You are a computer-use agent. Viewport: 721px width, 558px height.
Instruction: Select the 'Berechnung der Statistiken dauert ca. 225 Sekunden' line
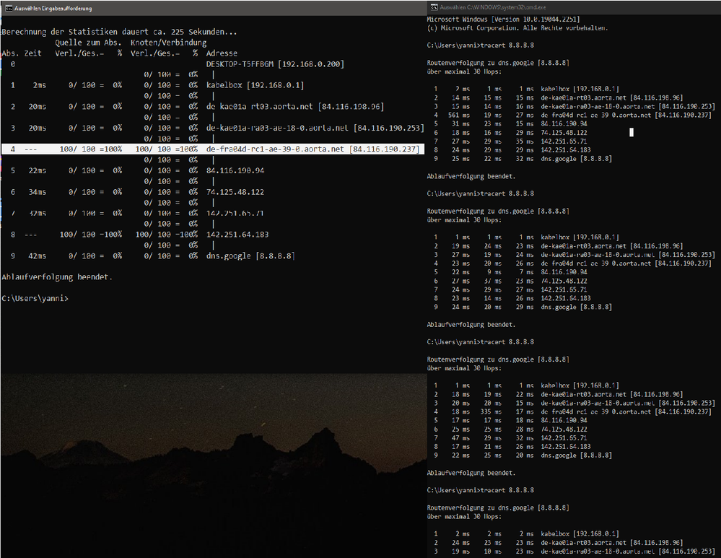coord(120,32)
